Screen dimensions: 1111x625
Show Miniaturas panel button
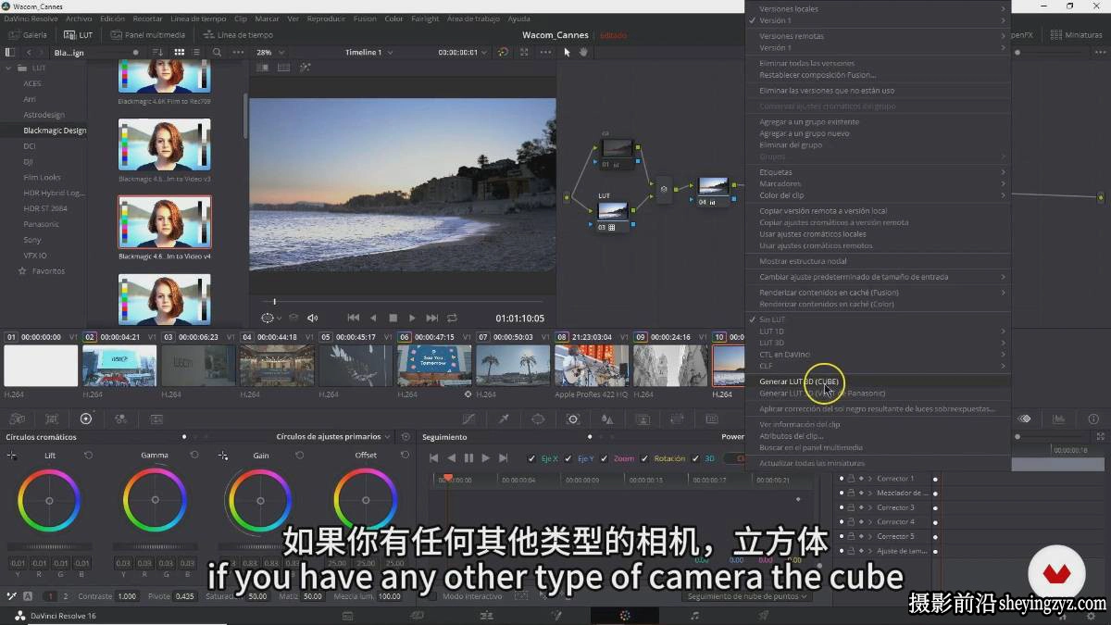(x=1077, y=35)
